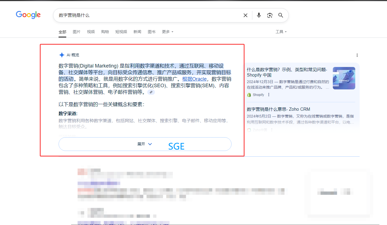The width and height of the screenshot is (387, 225).
Task: Click the 数字渠道: heading text
Action: (68, 113)
